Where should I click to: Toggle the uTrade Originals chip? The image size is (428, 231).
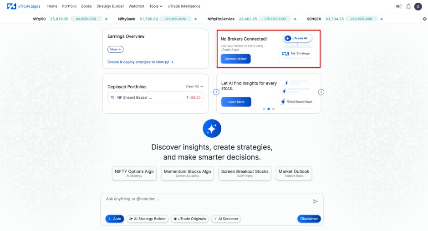click(190, 219)
